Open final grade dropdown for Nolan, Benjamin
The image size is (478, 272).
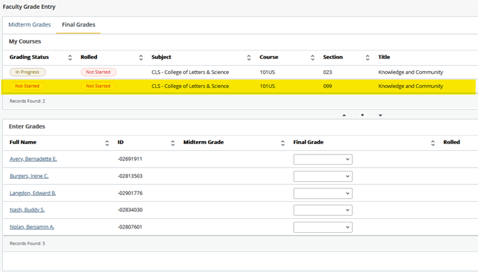[323, 227]
